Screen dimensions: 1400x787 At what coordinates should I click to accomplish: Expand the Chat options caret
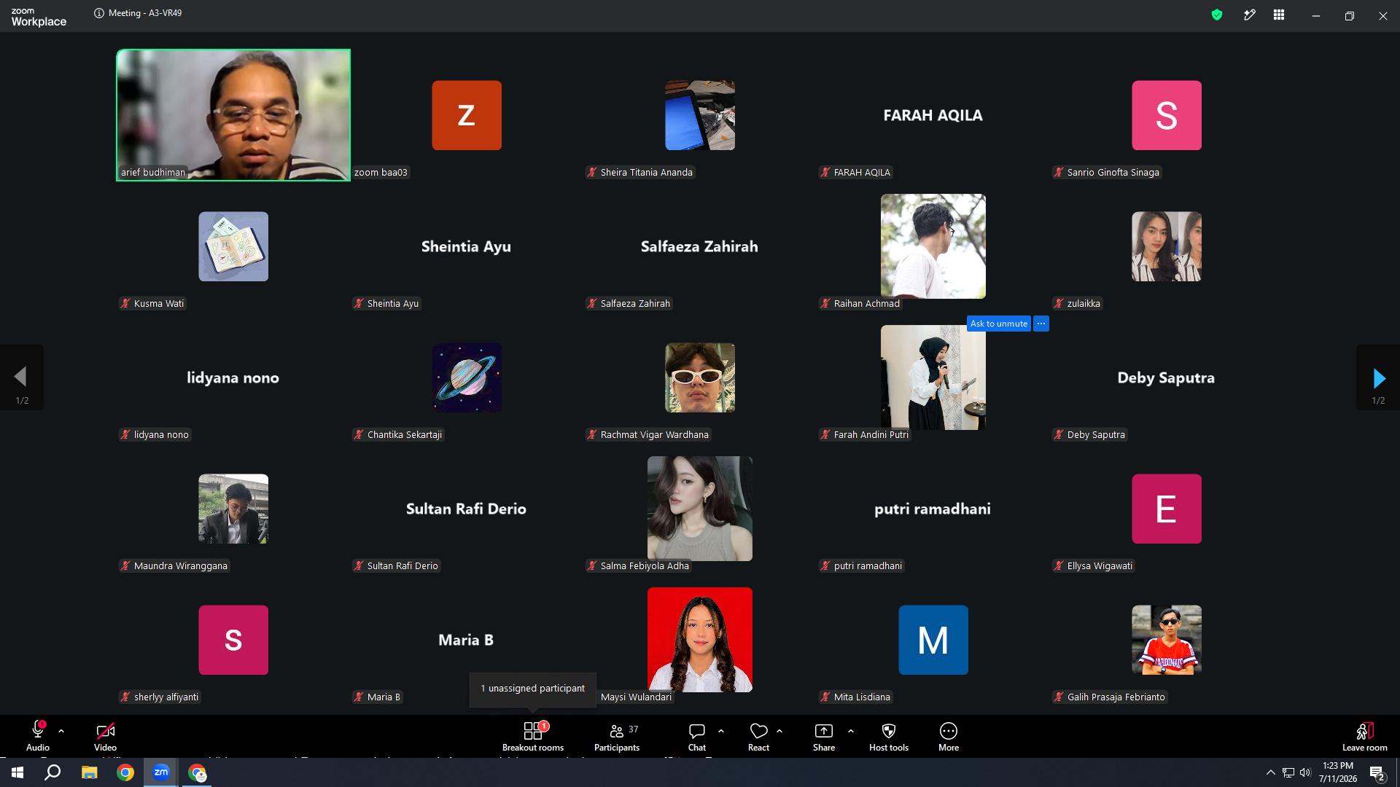point(721,730)
